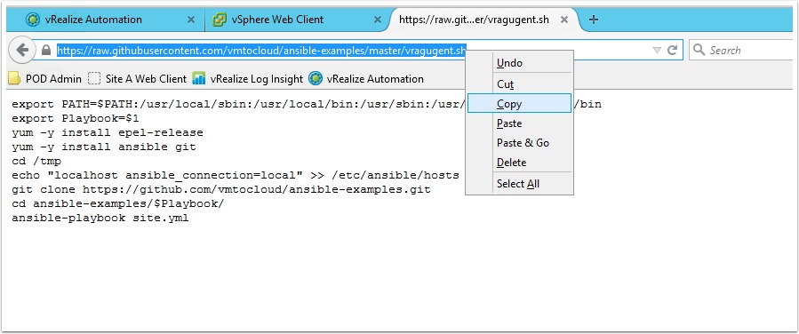
Task: Open vRealize Automation bookmark
Action: 366,79
